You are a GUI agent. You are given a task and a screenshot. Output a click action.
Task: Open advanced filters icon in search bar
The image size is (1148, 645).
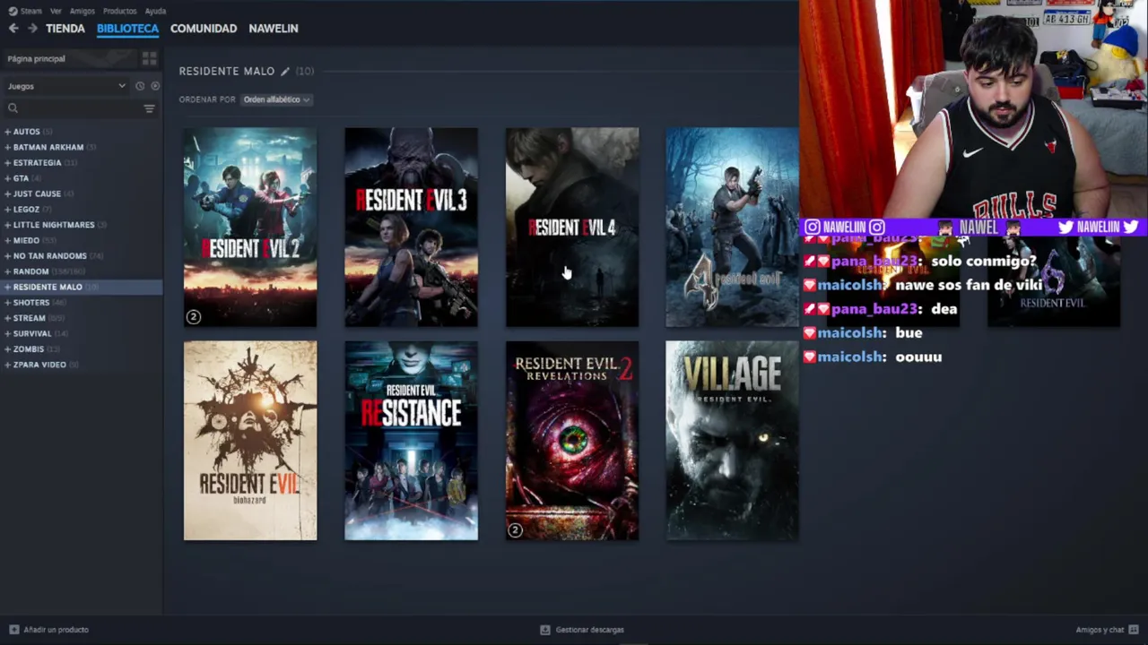point(149,108)
